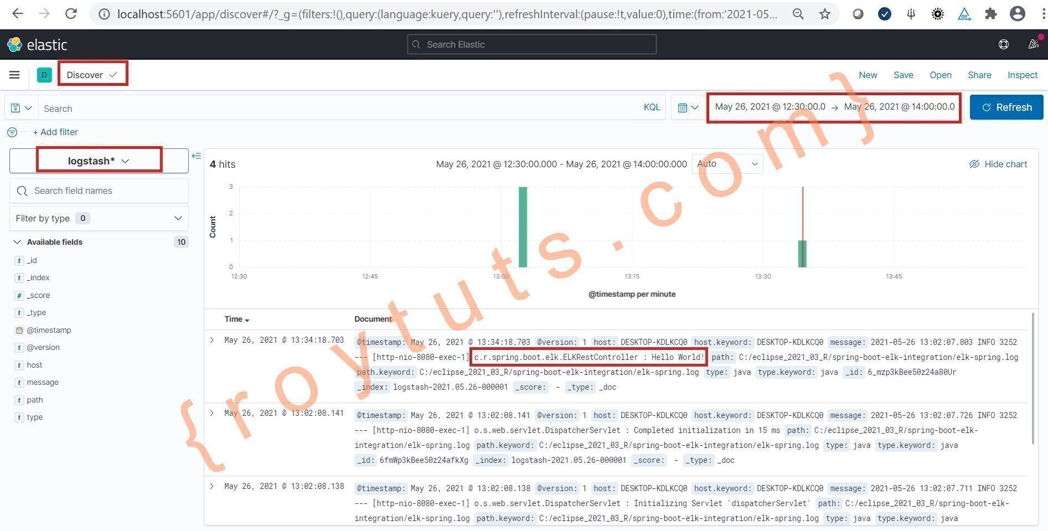Go back with the browser back arrow
Viewport: 1048px width, 531px height.
(18, 14)
